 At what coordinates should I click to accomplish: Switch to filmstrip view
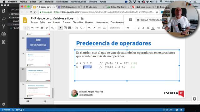click(x=28, y=101)
